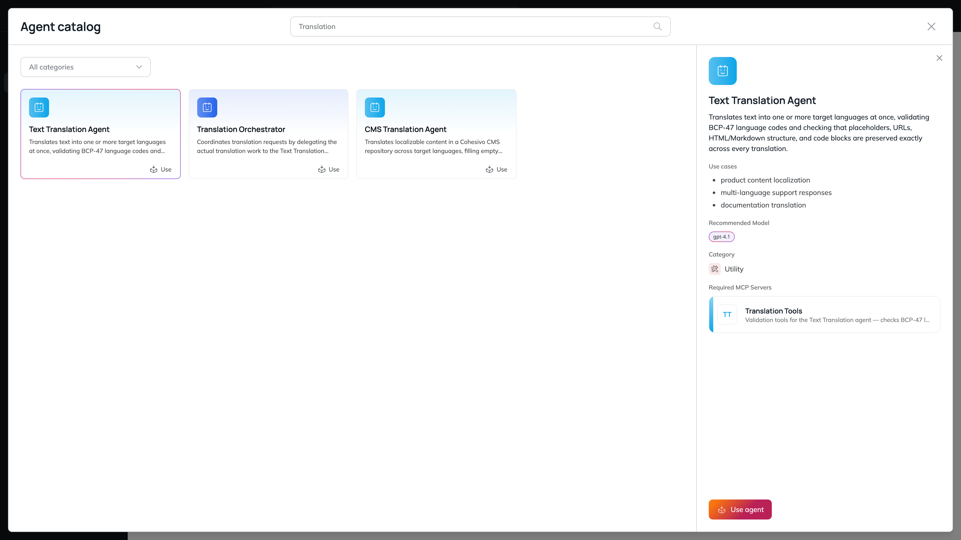
Task: Click the large agent icon in detail panel
Action: pyautogui.click(x=723, y=71)
